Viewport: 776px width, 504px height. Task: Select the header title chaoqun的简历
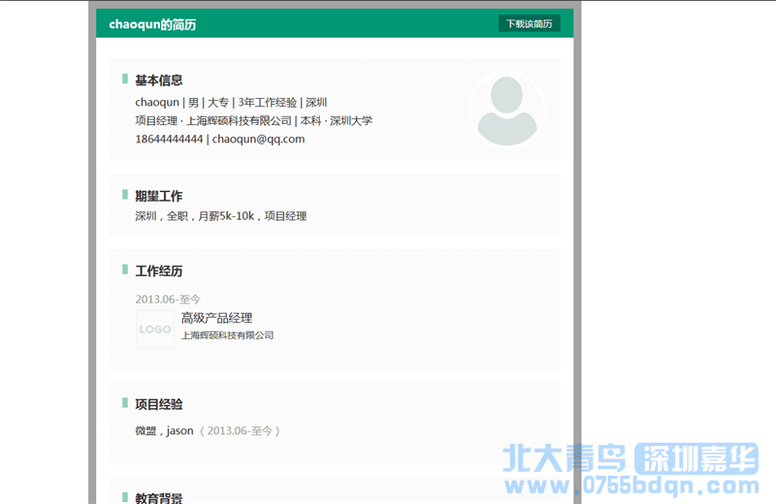pyautogui.click(x=152, y=24)
